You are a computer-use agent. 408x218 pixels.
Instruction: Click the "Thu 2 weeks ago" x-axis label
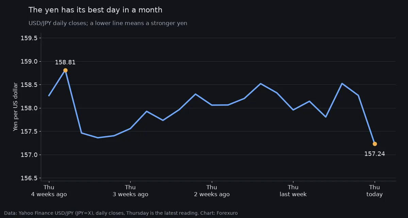click(x=211, y=191)
